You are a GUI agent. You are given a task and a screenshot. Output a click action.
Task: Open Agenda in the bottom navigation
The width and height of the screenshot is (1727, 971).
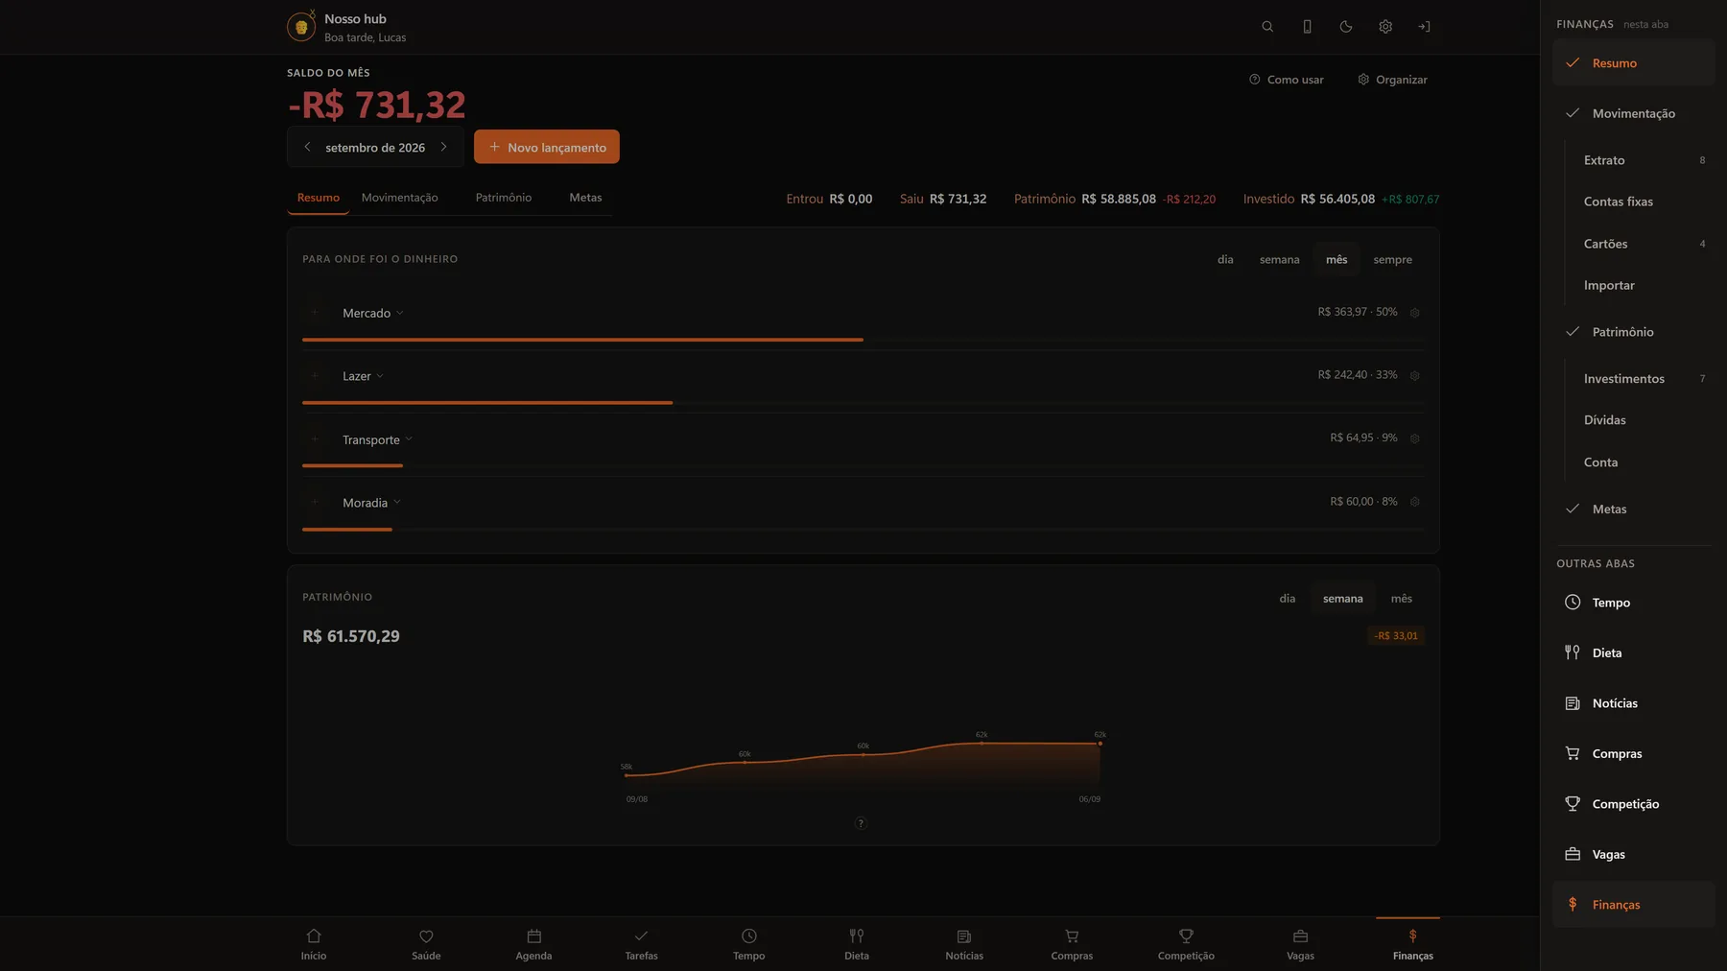pos(533,944)
